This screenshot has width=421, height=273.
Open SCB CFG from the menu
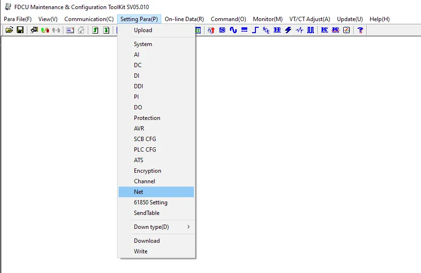pyautogui.click(x=156, y=139)
